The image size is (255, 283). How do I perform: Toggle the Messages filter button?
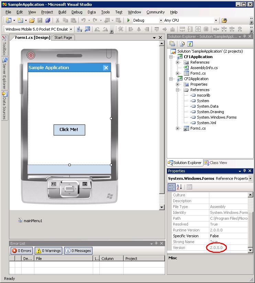(x=78, y=251)
